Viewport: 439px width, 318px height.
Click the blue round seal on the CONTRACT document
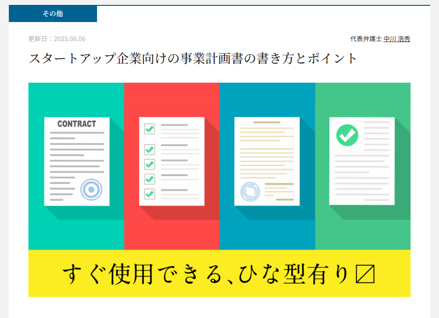91,189
